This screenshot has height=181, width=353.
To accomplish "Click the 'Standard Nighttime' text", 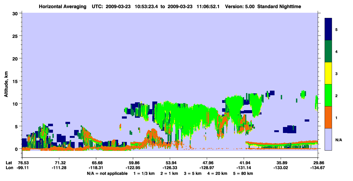I will (x=279, y=7).
